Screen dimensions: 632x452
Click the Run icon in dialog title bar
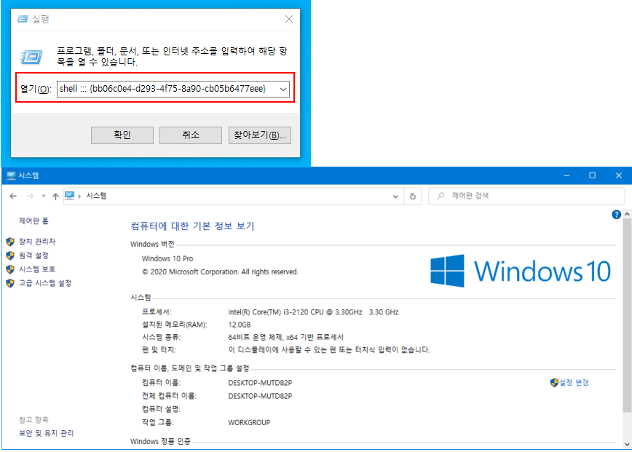[23, 19]
